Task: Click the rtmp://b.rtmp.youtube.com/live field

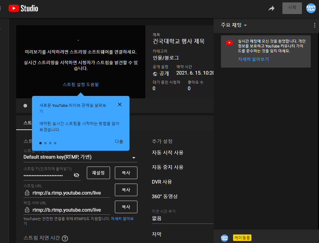Action: click(x=67, y=210)
